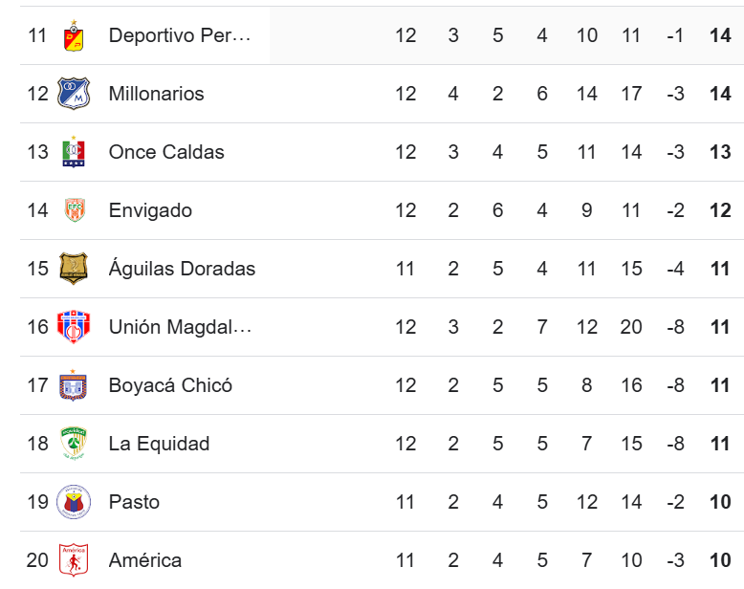
Task: Click the La Equidad green crest
Action: tap(74, 444)
